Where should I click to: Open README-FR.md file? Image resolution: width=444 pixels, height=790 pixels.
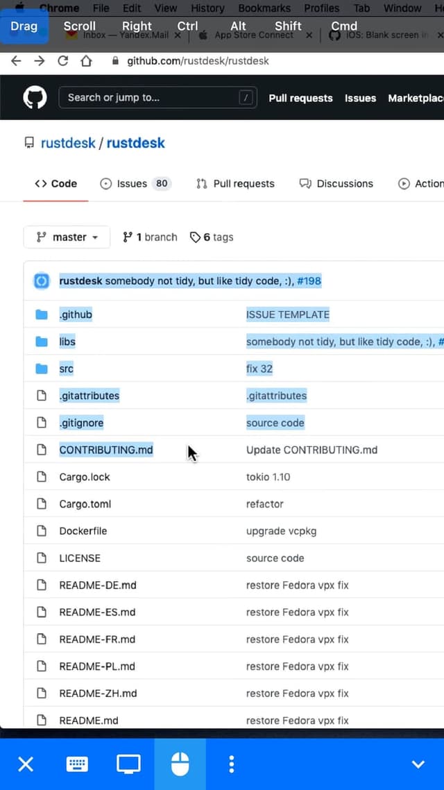click(97, 639)
